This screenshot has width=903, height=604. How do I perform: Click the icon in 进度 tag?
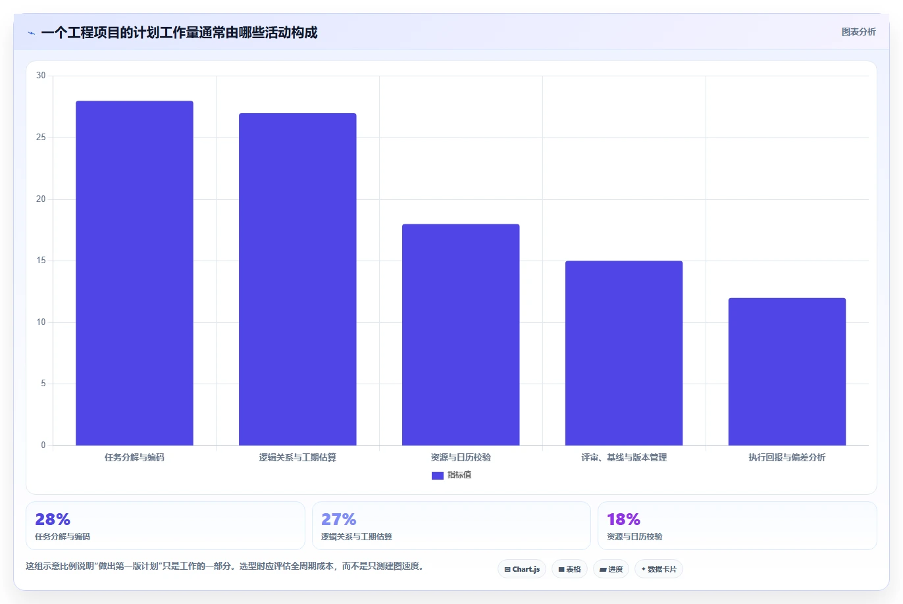603,570
